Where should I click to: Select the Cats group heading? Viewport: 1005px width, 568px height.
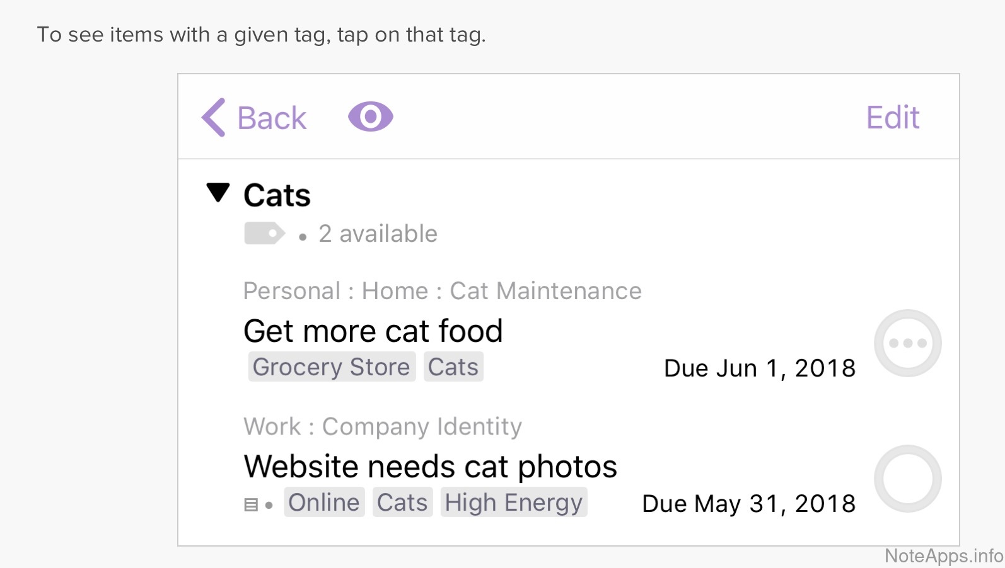coord(277,195)
